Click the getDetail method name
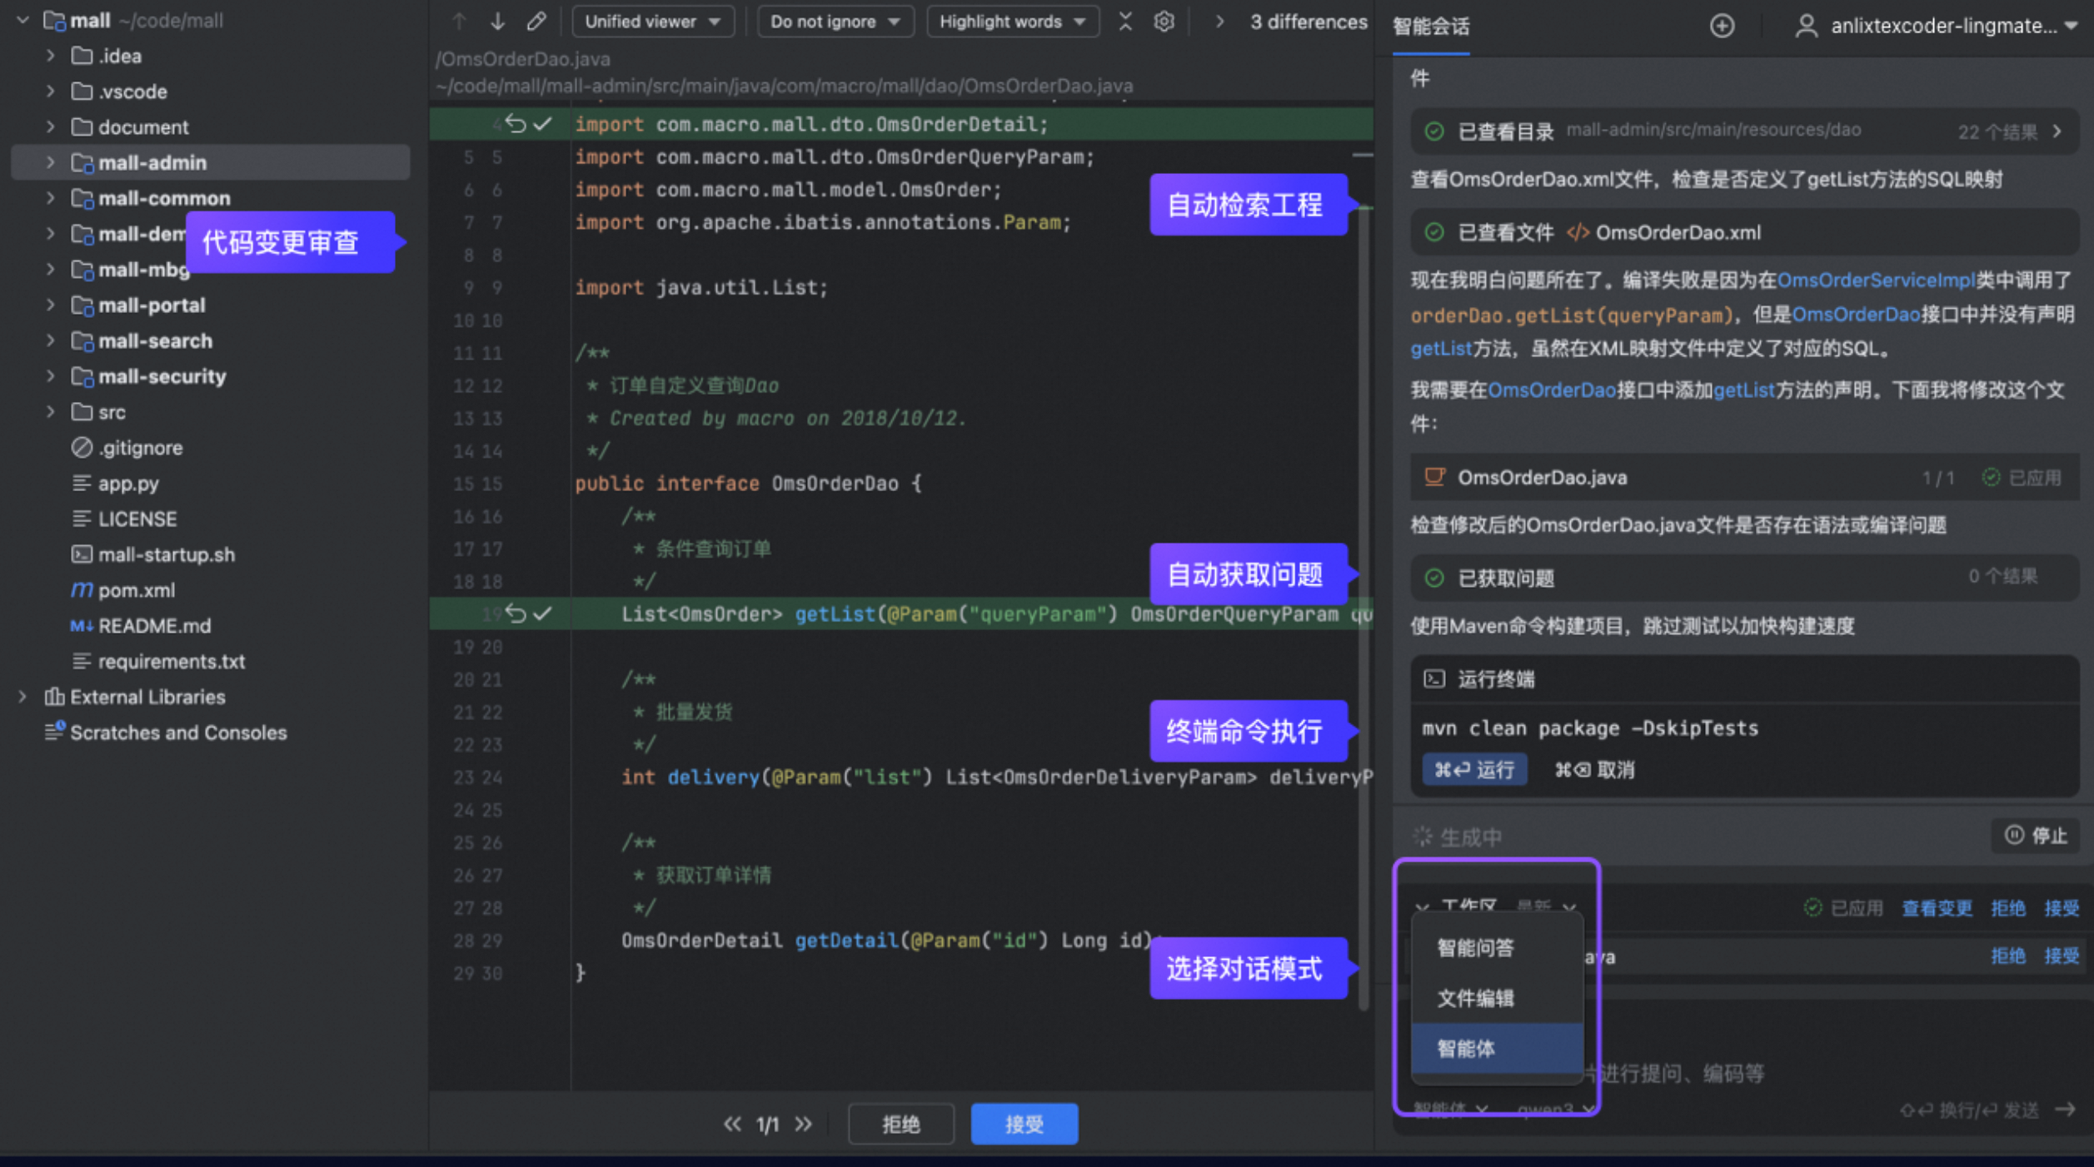Viewport: 2094px width, 1167px height. [846, 941]
